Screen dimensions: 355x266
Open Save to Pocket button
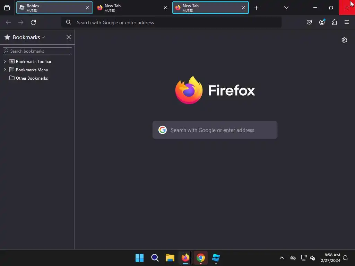point(309,22)
